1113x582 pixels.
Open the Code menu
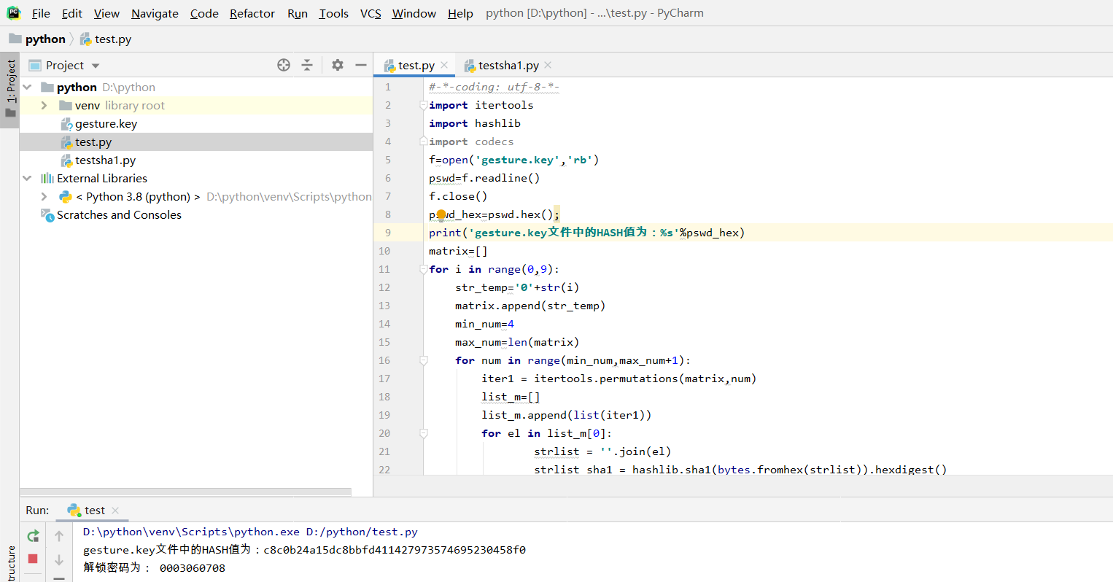204,13
